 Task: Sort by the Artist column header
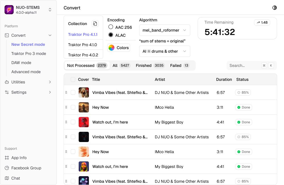tap(160, 79)
